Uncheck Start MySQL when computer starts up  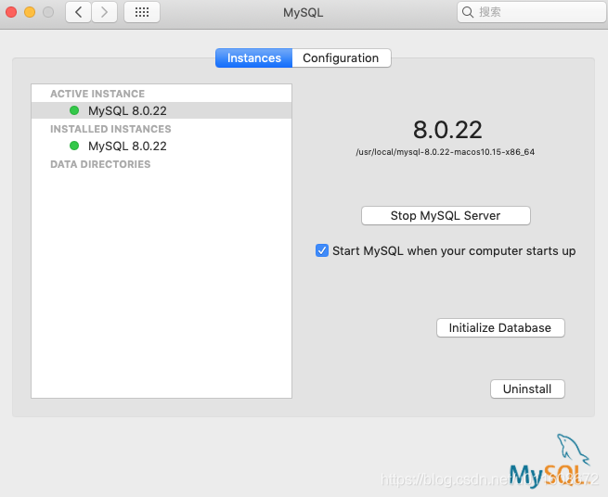pyautogui.click(x=322, y=250)
